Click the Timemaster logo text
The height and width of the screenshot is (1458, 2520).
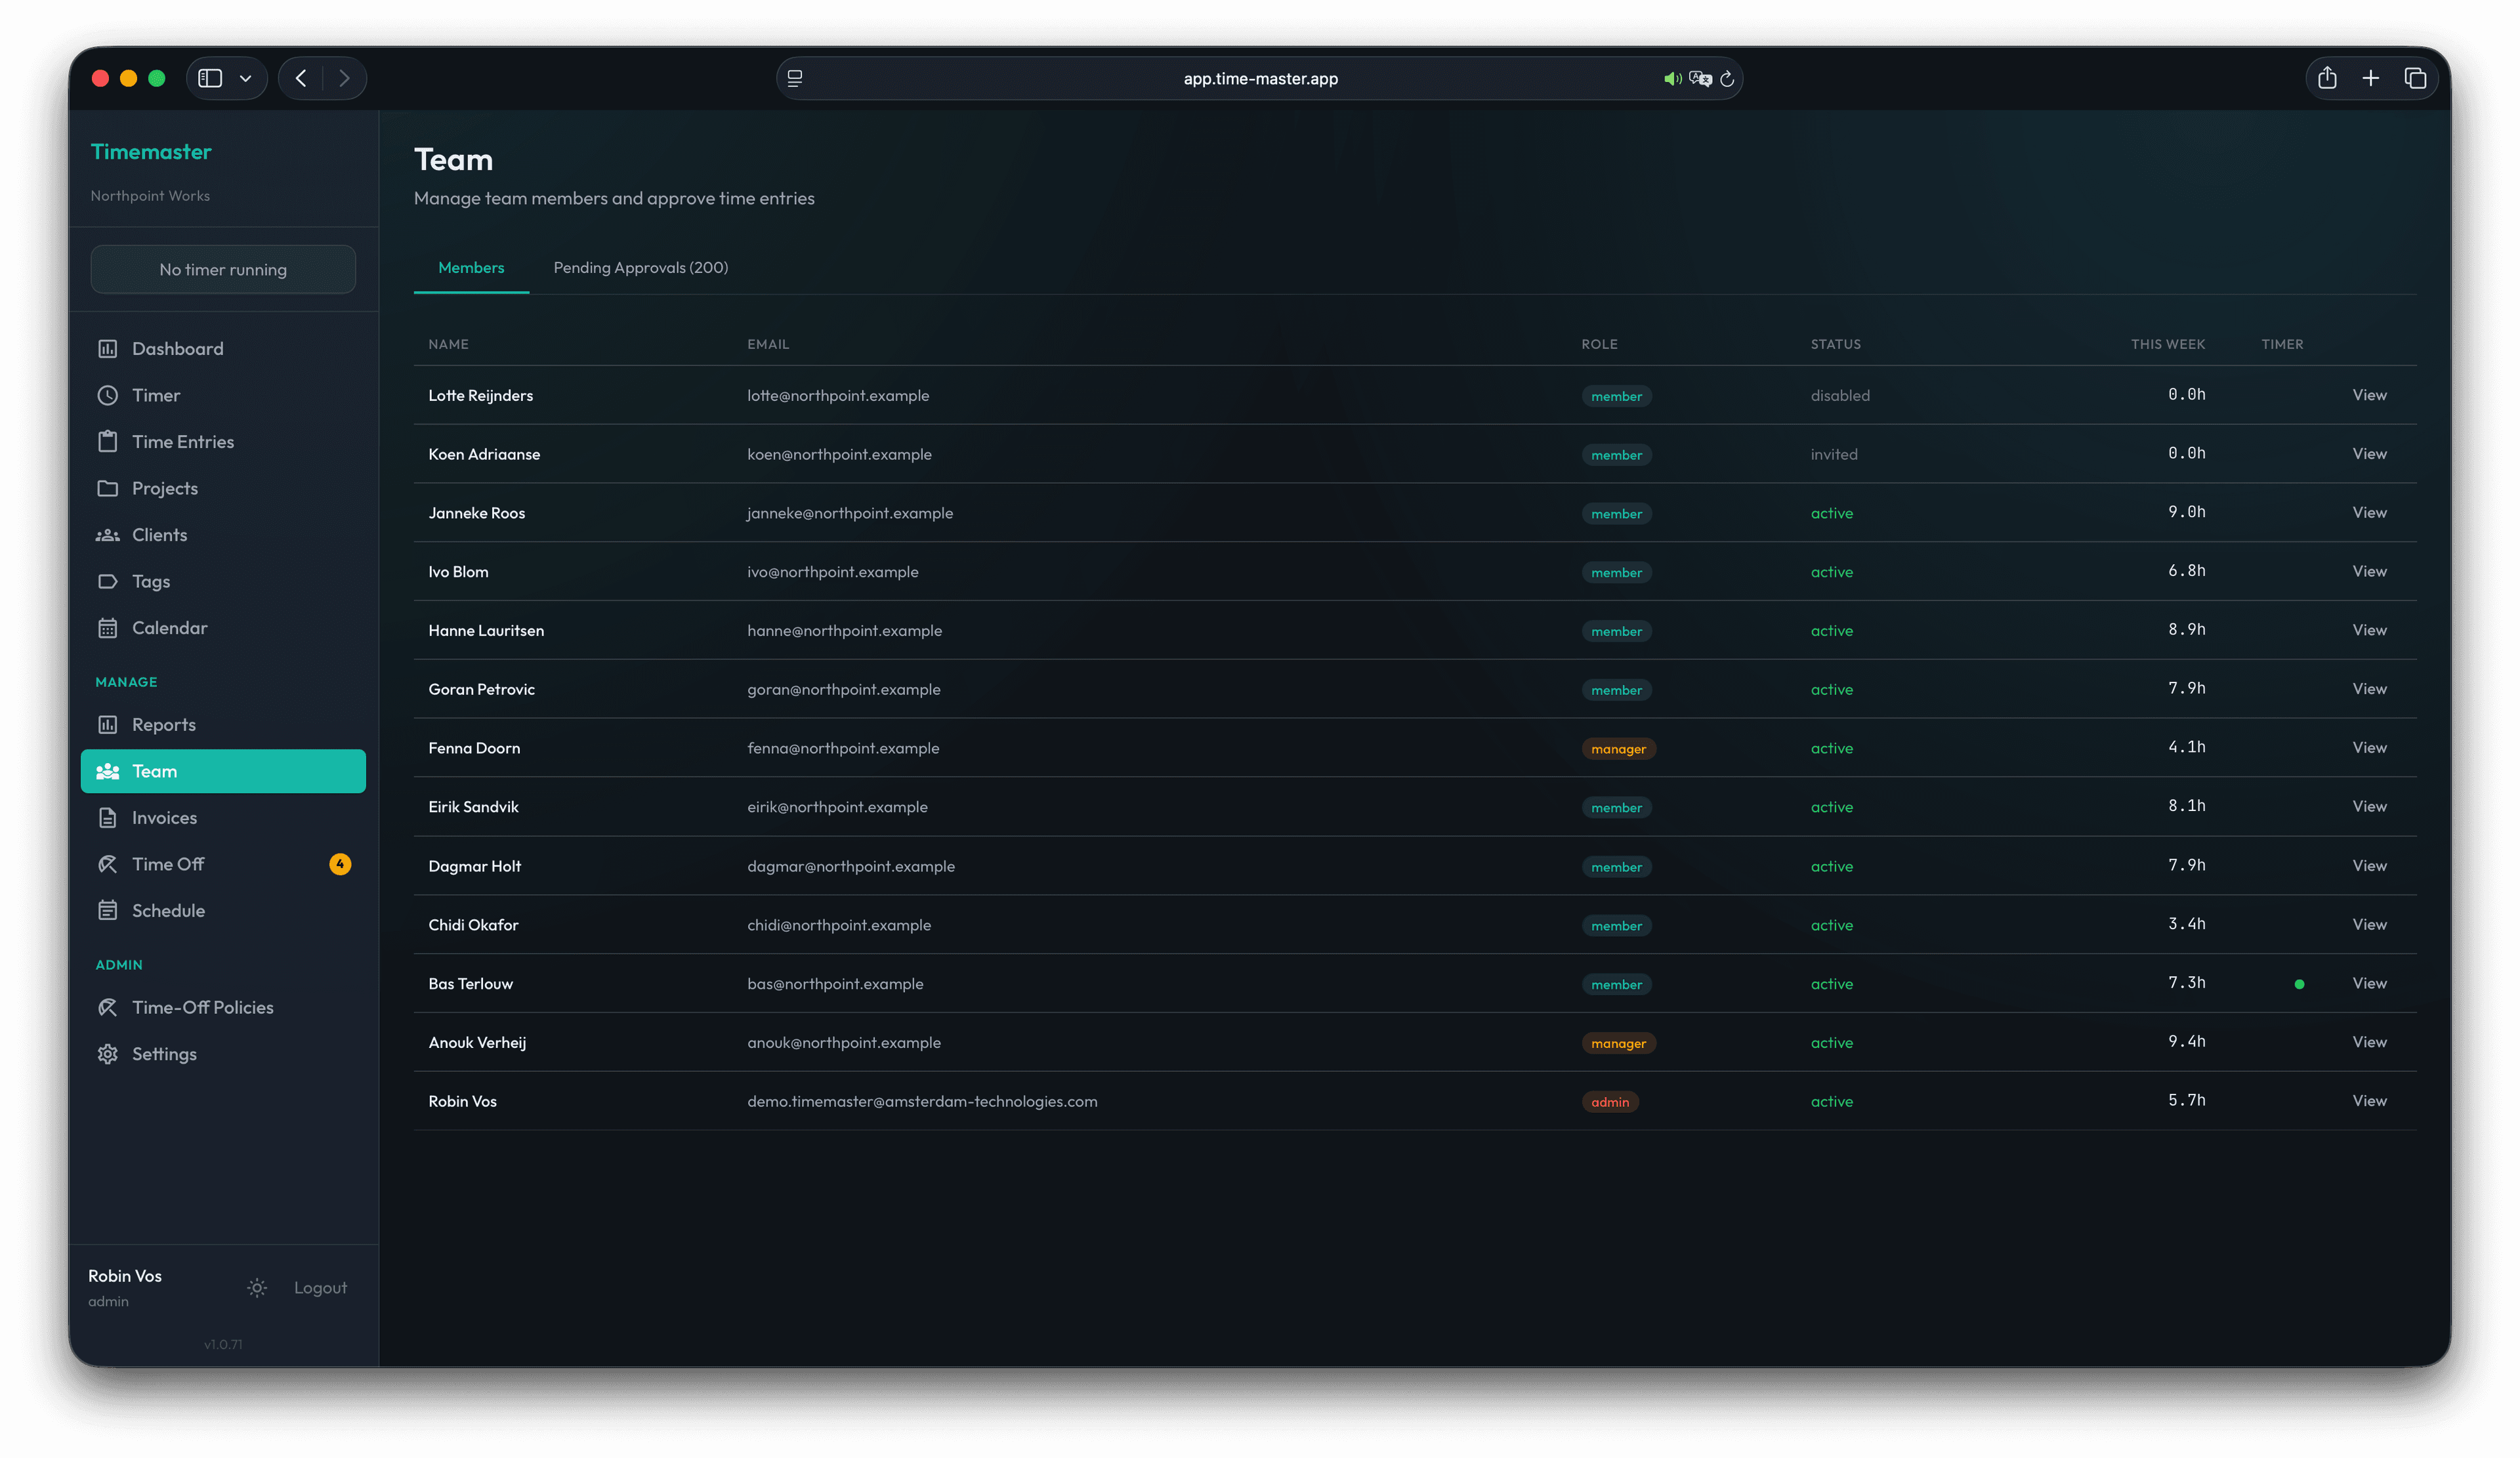pyautogui.click(x=151, y=152)
